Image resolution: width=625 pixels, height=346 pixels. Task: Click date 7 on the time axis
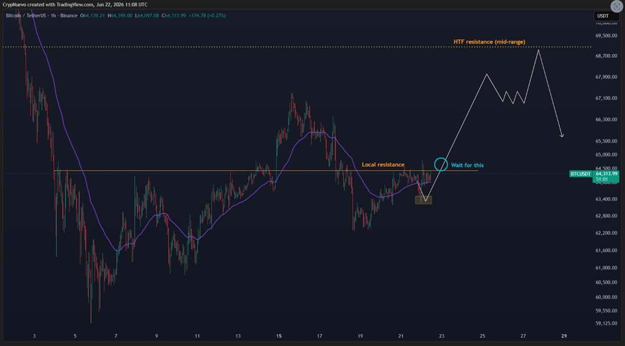pos(116,336)
